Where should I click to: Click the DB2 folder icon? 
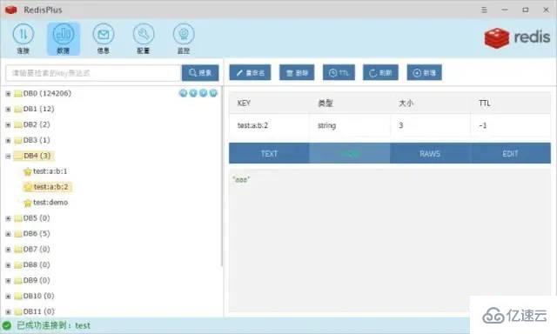pos(18,125)
